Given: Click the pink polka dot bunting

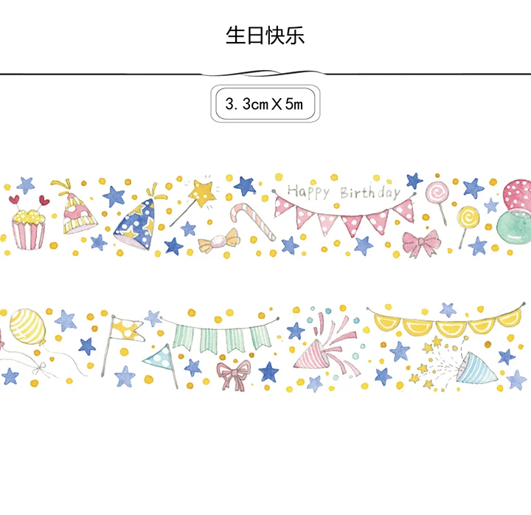Looking at the screenshot, I should click(344, 212).
